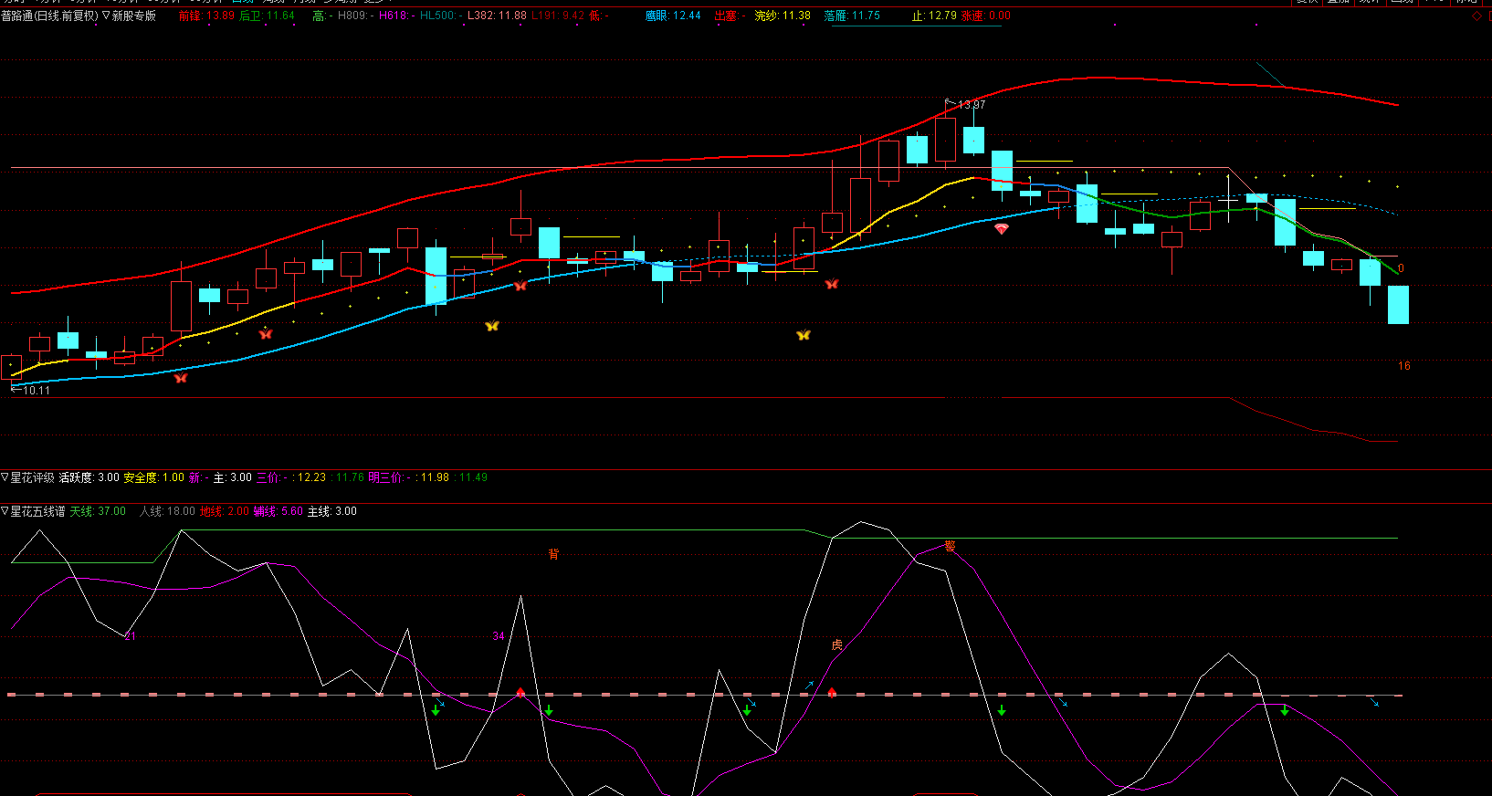Image resolution: width=1492 pixels, height=796 pixels.
Task: Click the 主线: 3.00 value
Action: pyautogui.click(x=331, y=511)
